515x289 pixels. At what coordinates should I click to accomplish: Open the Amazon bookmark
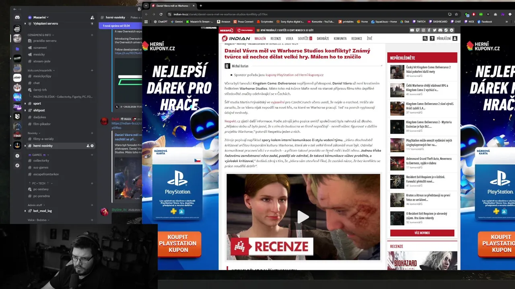click(224, 22)
